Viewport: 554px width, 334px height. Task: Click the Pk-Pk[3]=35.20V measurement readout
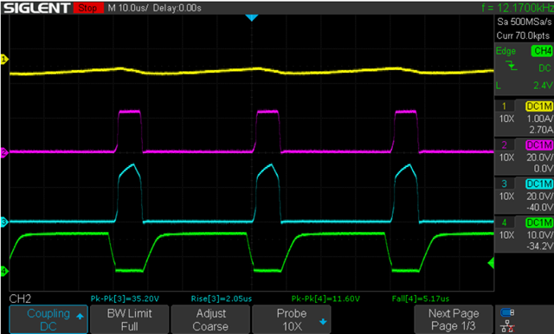125,299
